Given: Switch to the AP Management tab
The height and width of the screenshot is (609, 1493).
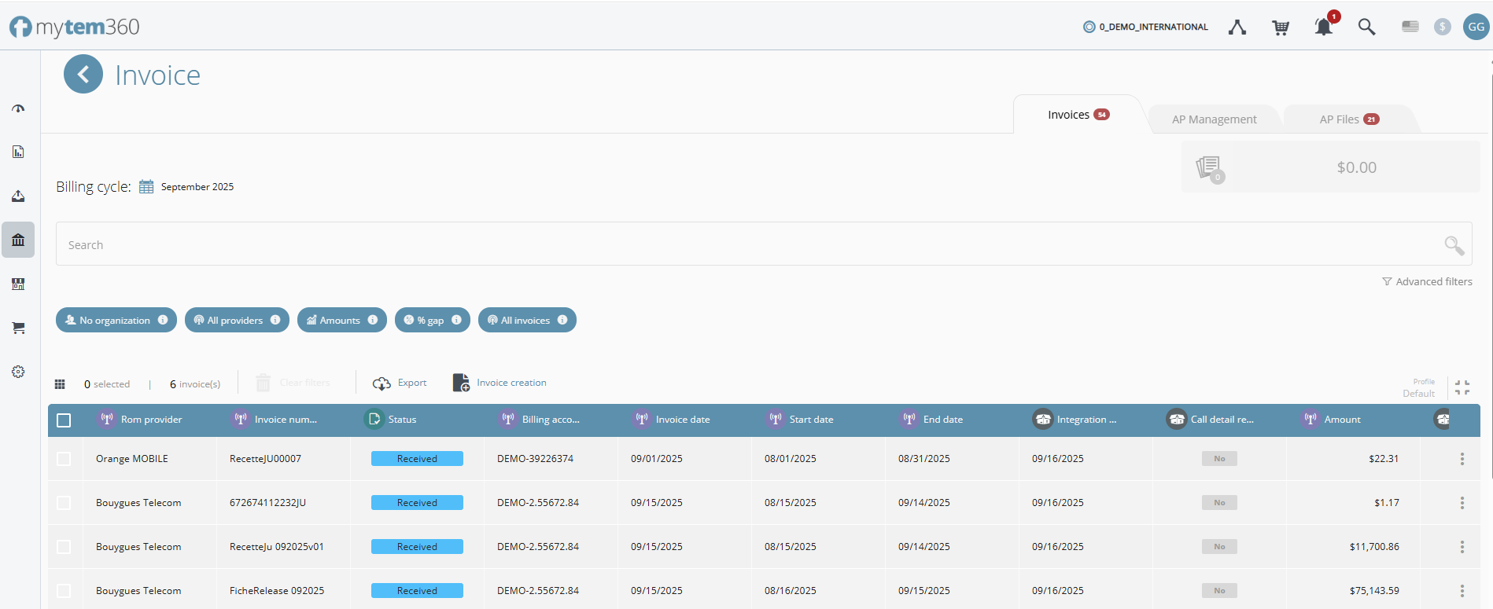Looking at the screenshot, I should click(x=1214, y=119).
